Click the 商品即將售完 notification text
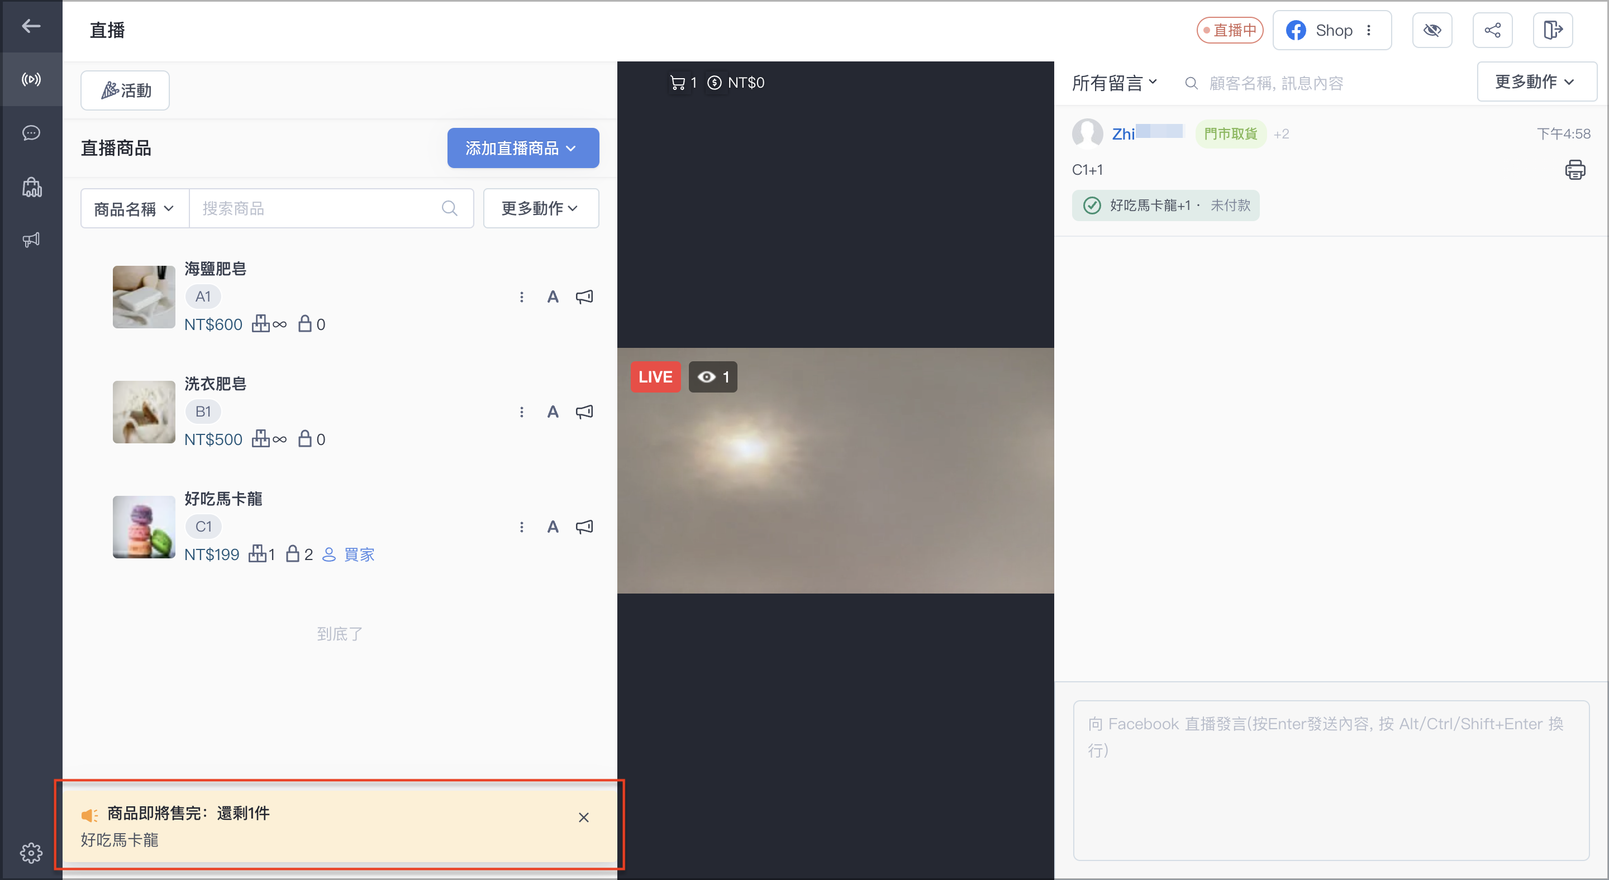 click(x=188, y=813)
